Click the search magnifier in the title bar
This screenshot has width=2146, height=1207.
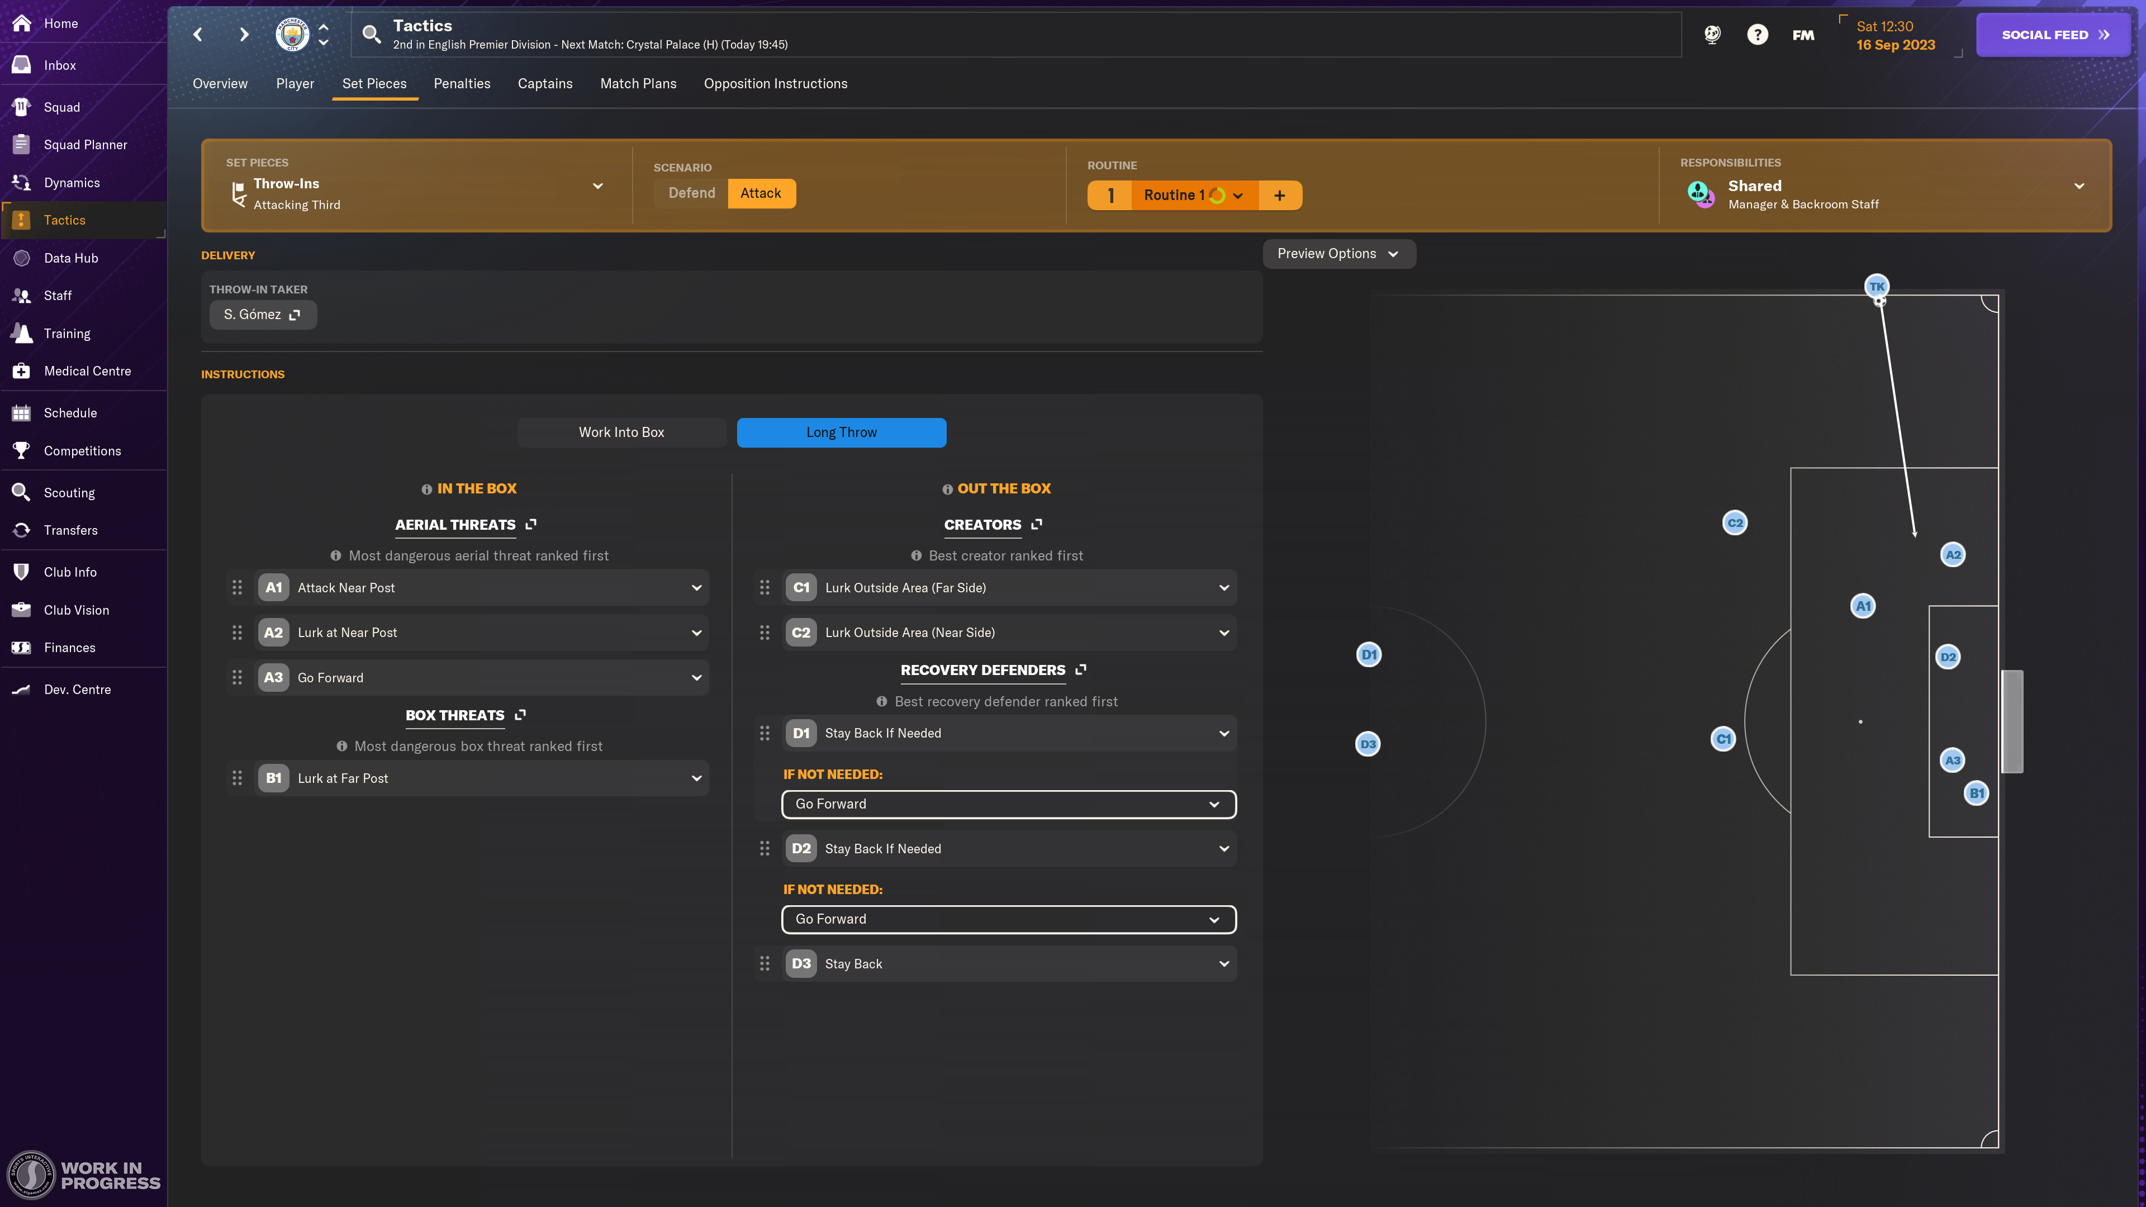pos(372,34)
